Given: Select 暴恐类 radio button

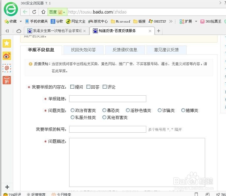Looking at the screenshot, I should coord(104,110).
